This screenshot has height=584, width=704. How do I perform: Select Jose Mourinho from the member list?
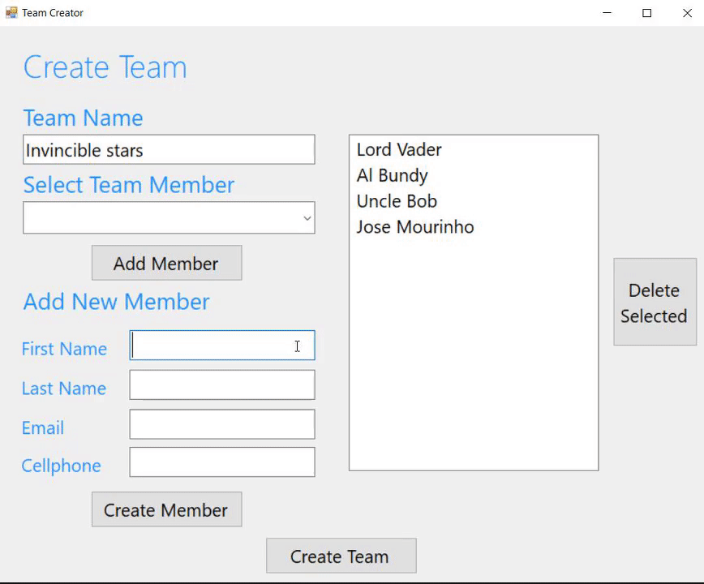(414, 227)
